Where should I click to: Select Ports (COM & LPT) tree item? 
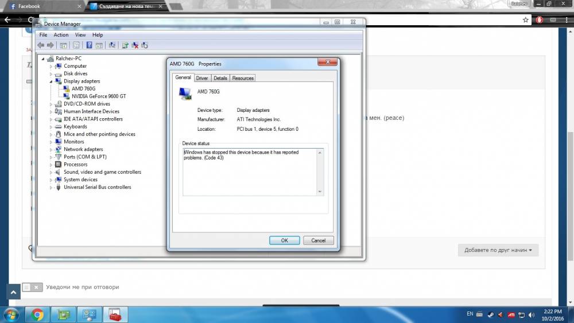pos(85,157)
